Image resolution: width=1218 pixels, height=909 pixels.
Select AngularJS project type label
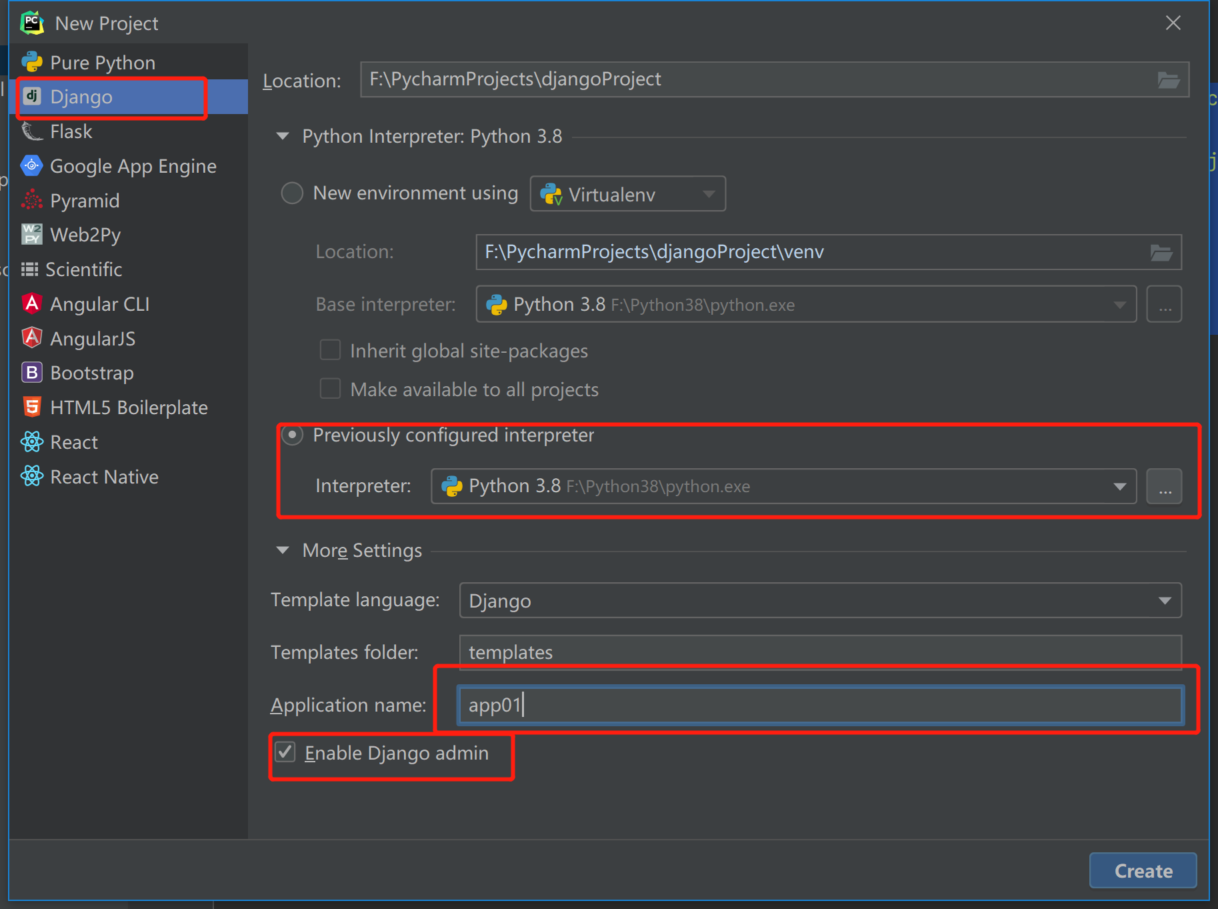coord(93,339)
